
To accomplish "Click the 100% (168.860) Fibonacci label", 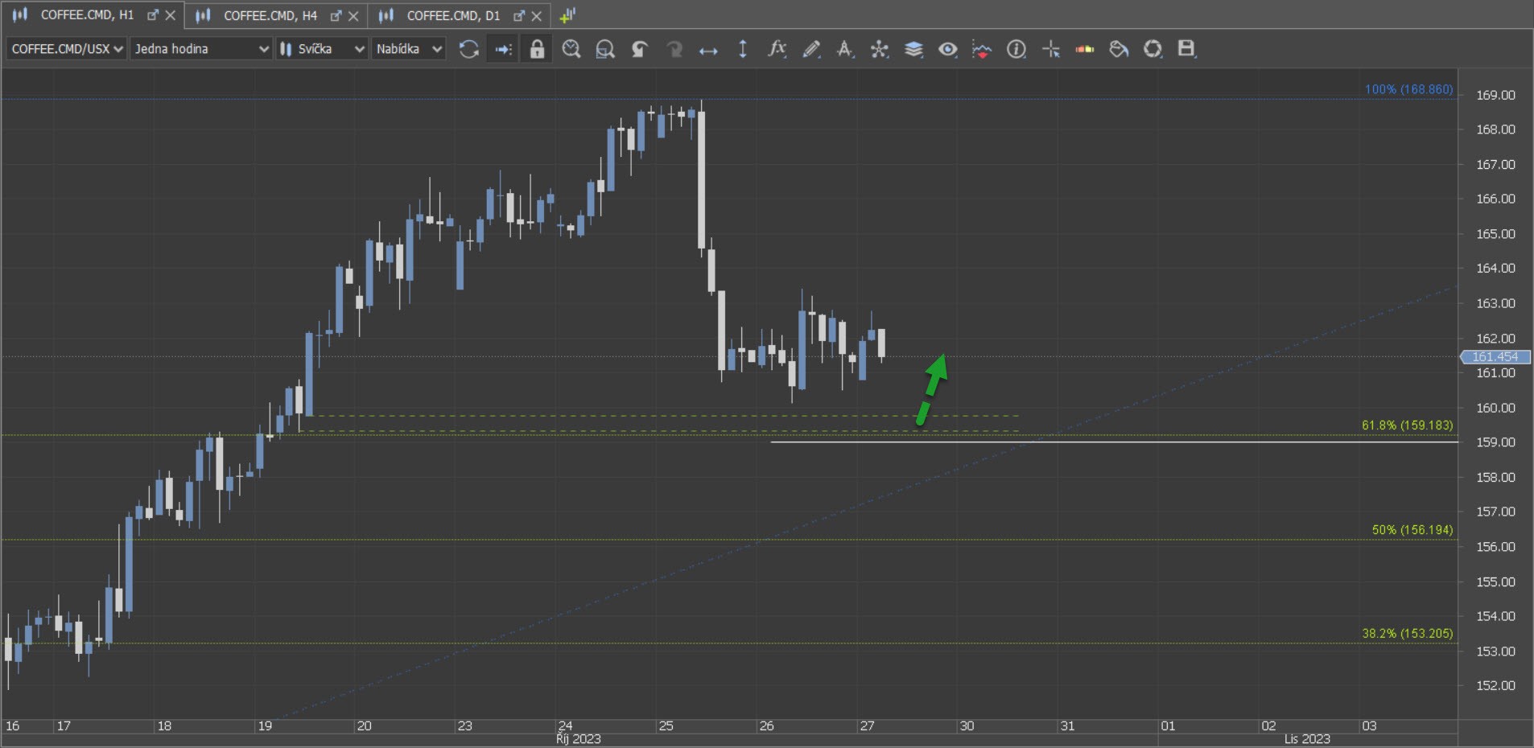I will coord(1408,89).
